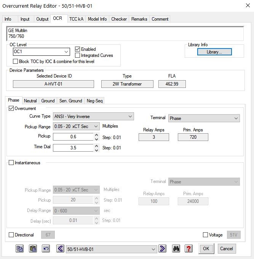This screenshot has height=259, width=254.
Task: Go to next relay with right arrow
Action: point(162,248)
